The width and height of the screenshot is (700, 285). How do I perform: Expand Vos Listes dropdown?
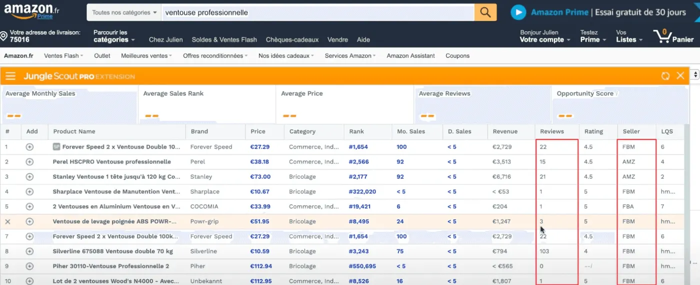tap(629, 36)
